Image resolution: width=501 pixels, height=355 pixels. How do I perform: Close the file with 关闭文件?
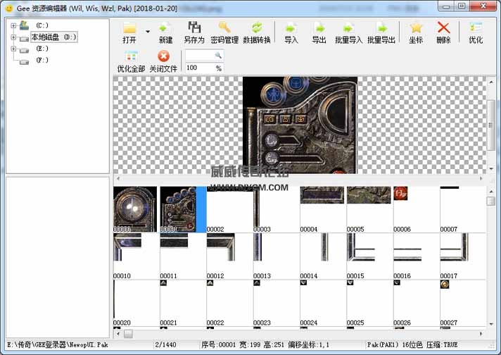point(163,62)
